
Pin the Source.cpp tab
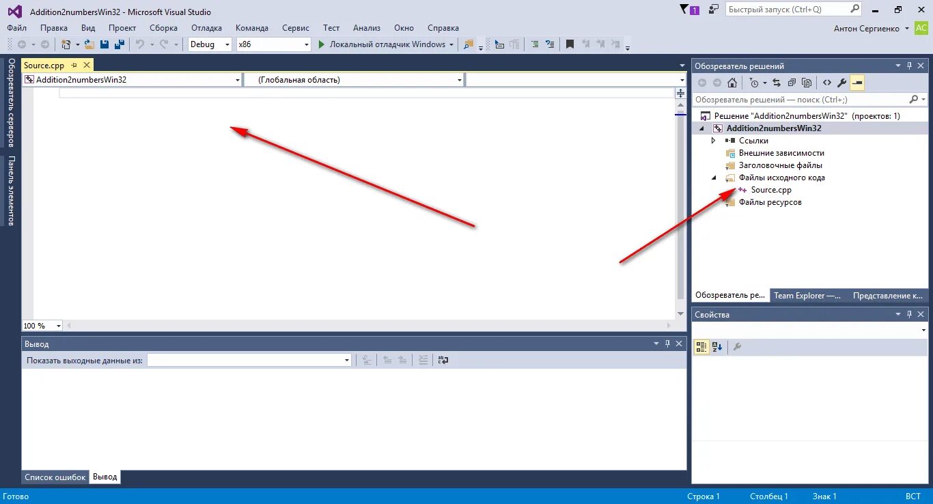(x=74, y=66)
